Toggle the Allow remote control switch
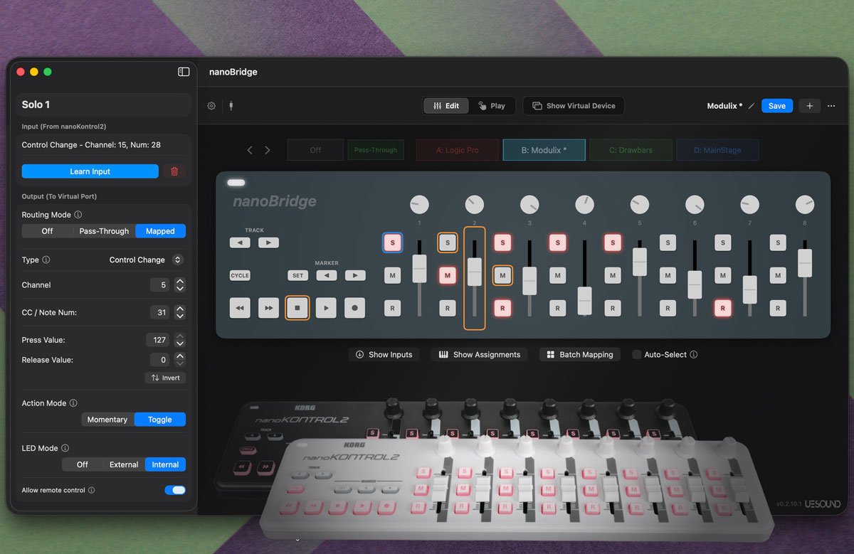854x554 pixels. click(x=175, y=490)
